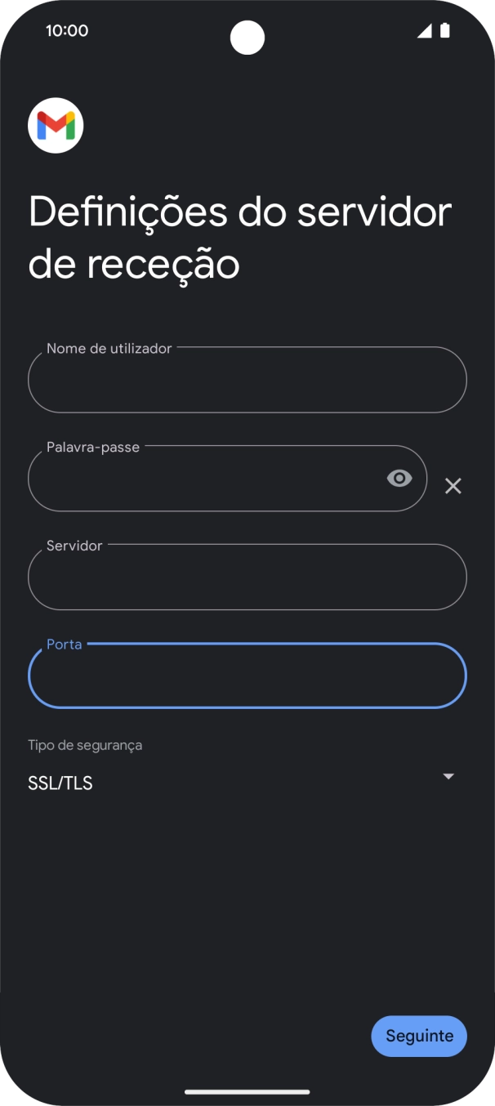Tap the battery icon in status bar
The height and width of the screenshot is (1106, 495).
point(445,31)
